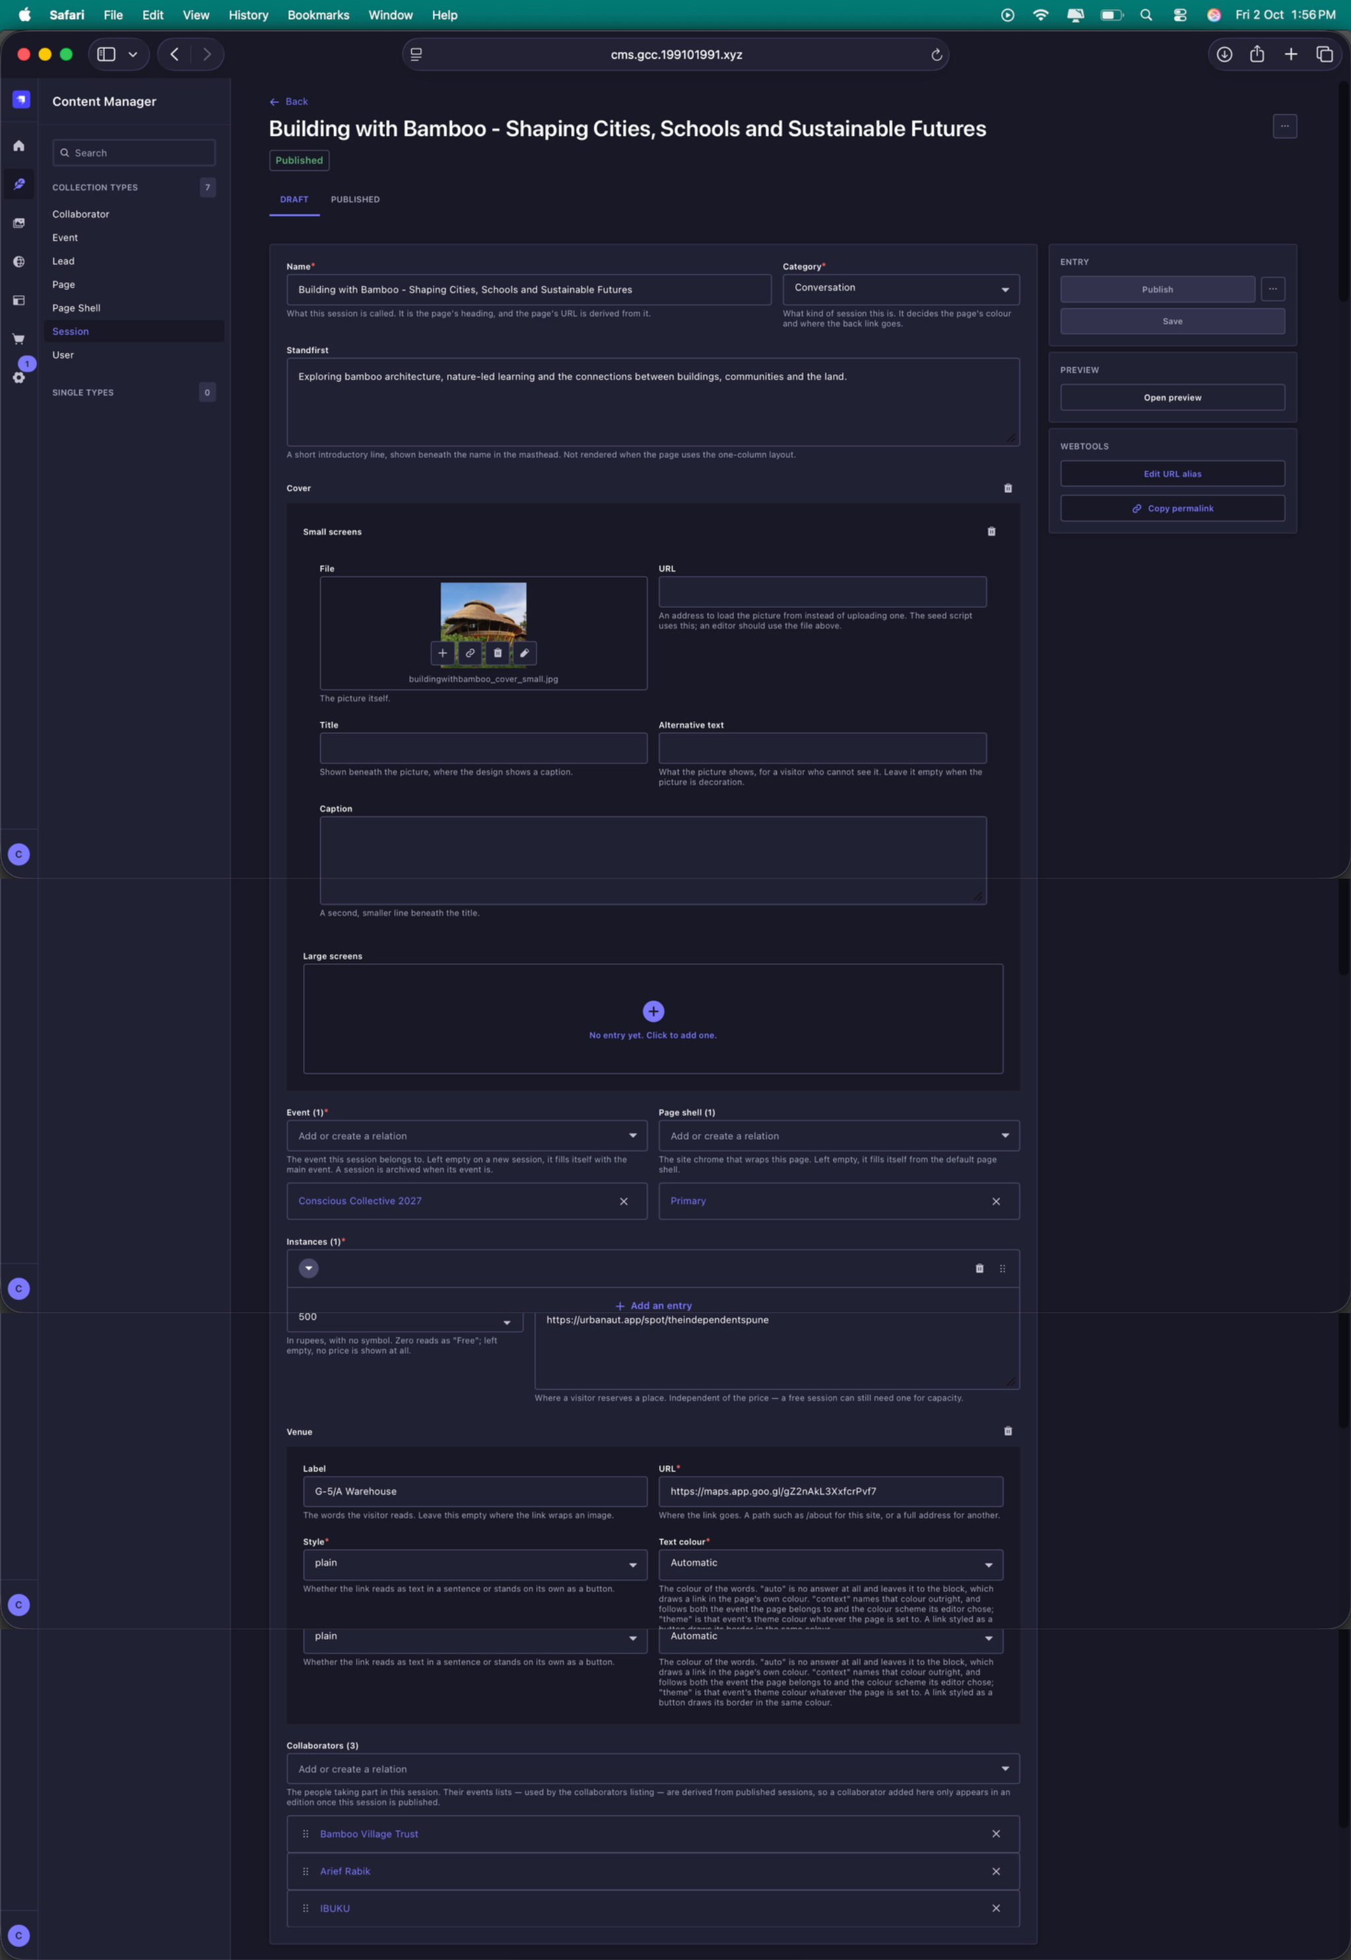Click drag handle beside Bamboo Village Trust

pos(306,1834)
